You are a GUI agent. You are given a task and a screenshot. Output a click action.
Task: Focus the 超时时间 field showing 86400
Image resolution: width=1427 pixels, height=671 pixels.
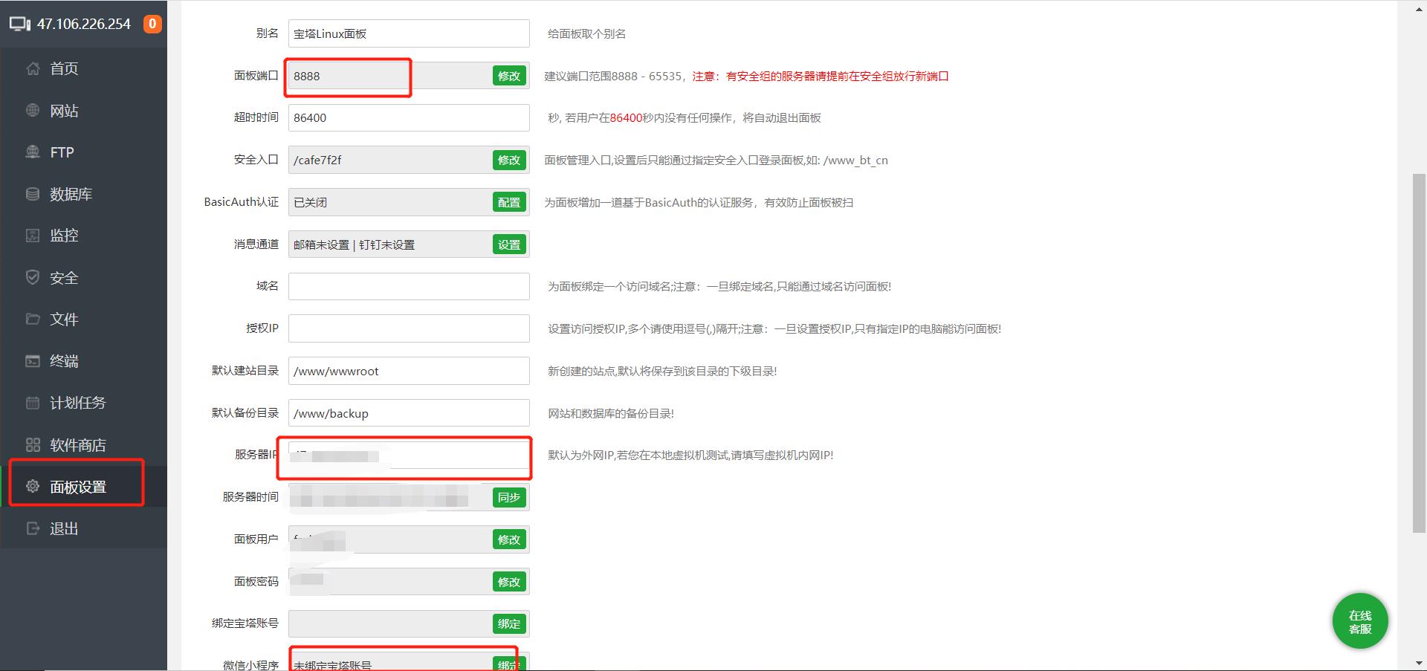pyautogui.click(x=409, y=117)
